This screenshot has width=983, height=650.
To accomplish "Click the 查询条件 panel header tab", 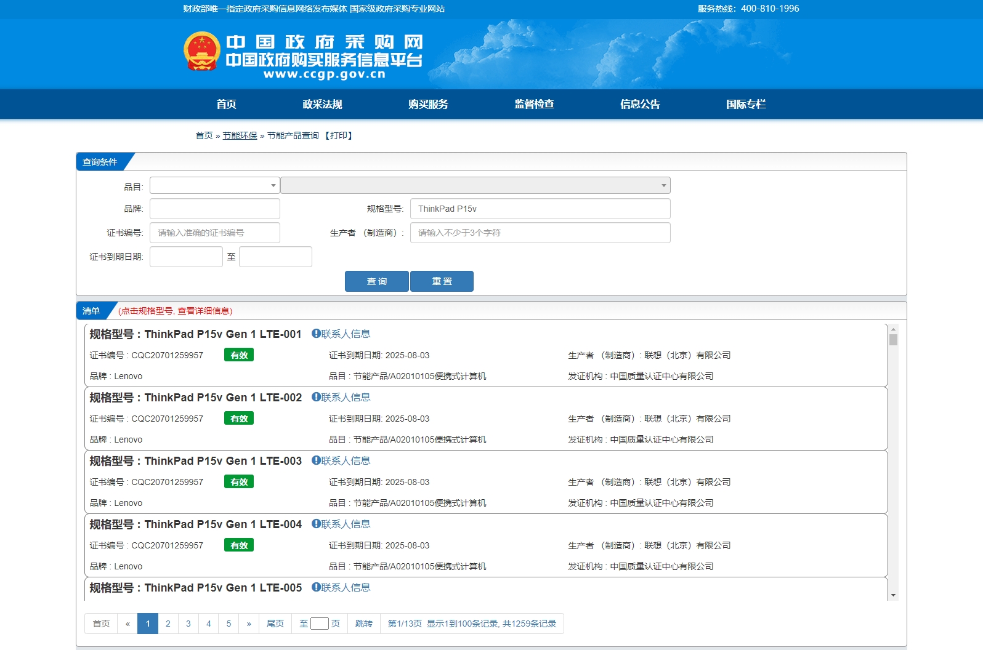I will click(x=100, y=162).
